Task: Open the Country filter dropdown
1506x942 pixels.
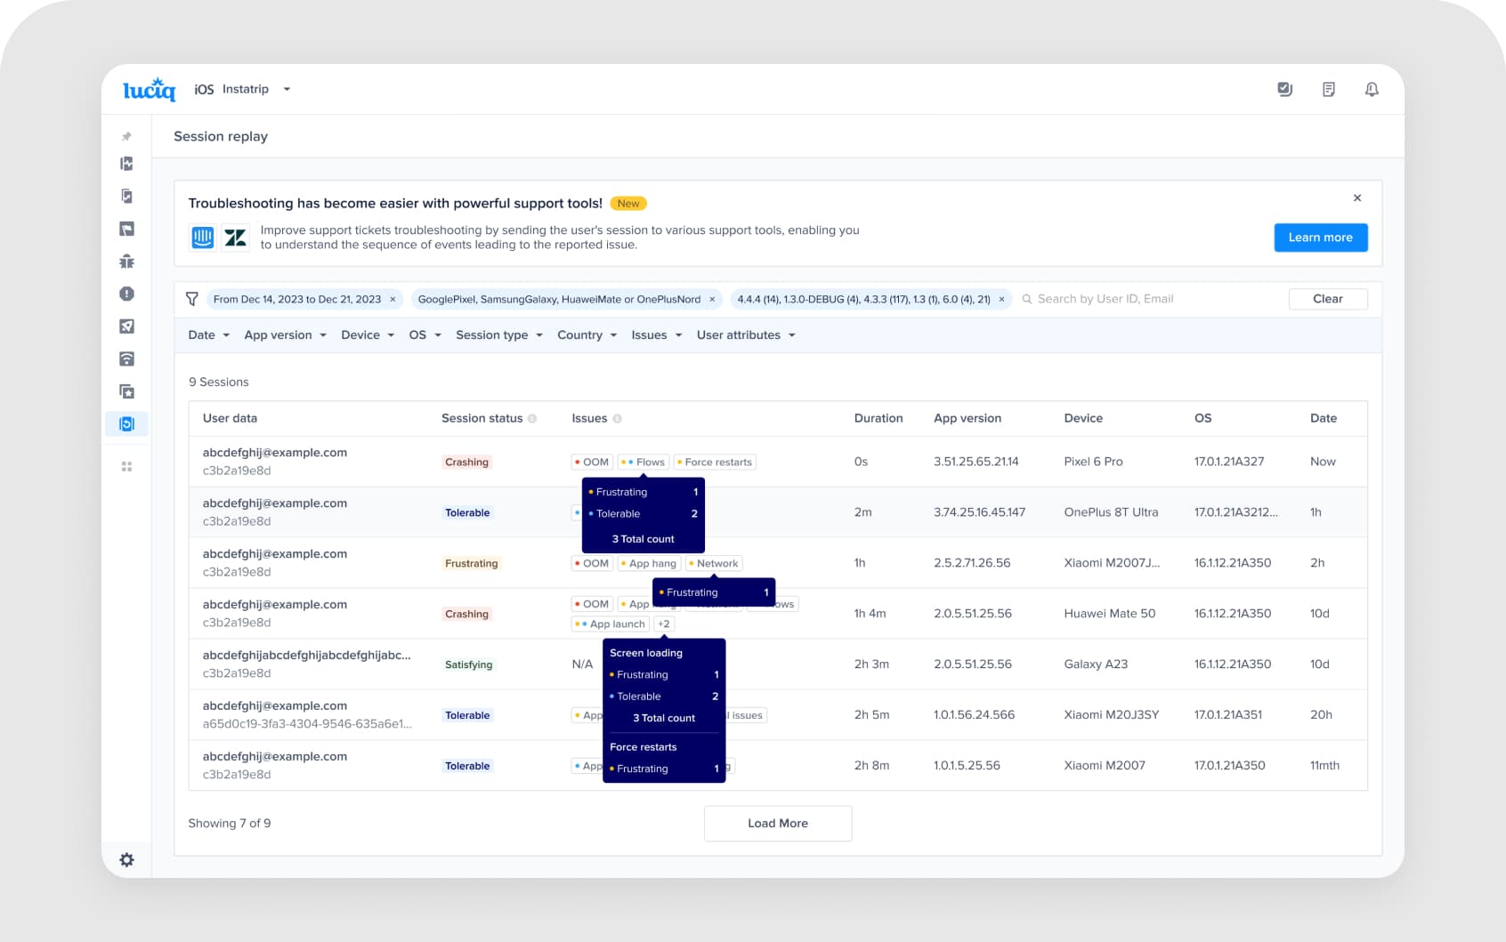Action: 587,335
